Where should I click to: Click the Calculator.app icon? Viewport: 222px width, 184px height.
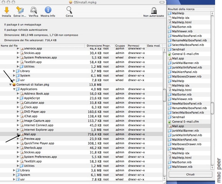(x=22, y=103)
